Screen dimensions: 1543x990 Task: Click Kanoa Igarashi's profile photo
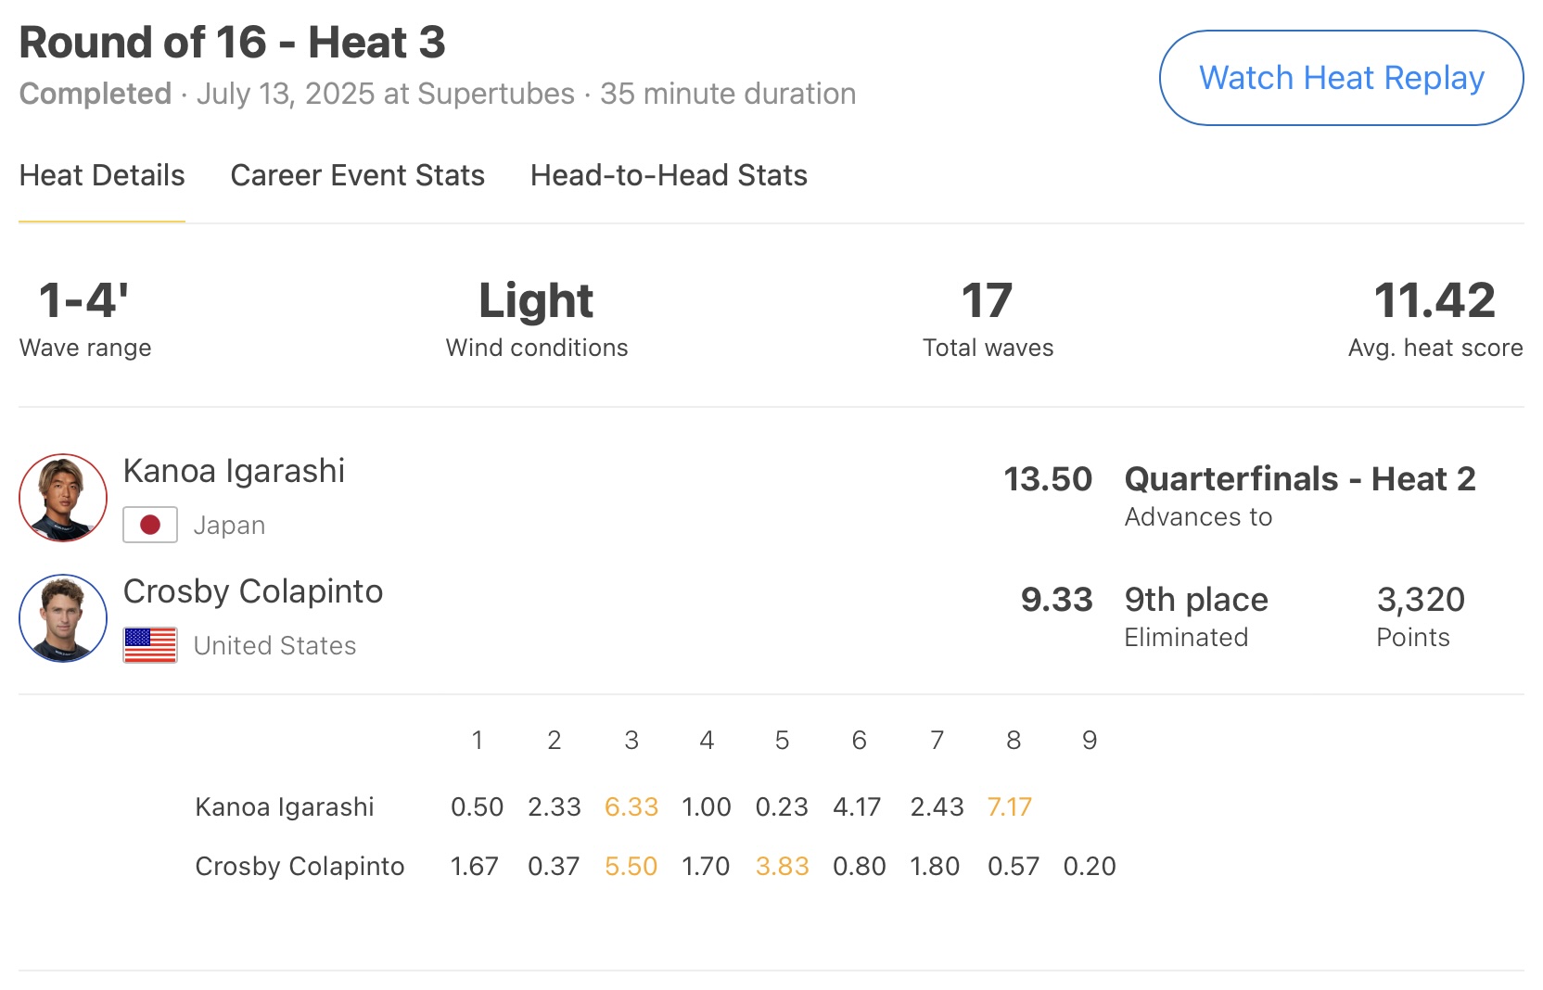(63, 498)
